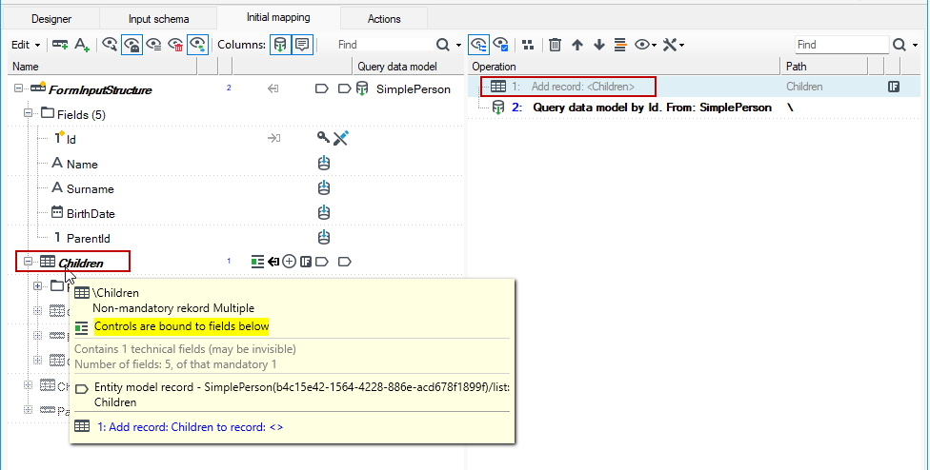The width and height of the screenshot is (930, 470).
Task: Click the tooltip link 1: Add record: Children
Action: (190, 427)
